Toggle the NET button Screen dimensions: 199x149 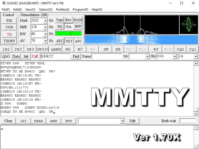pyautogui.click(x=69, y=41)
